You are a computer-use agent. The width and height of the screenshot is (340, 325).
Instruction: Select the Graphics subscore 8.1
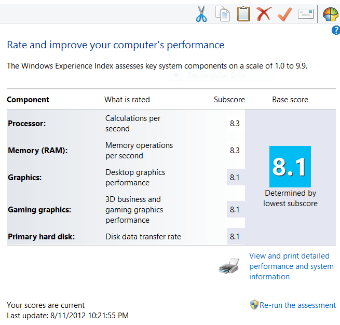[x=235, y=178]
